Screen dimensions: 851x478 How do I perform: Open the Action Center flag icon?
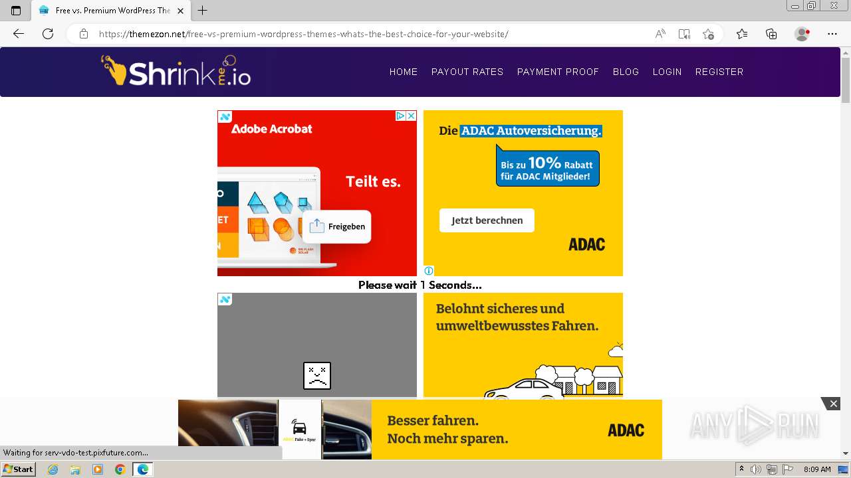(x=787, y=469)
